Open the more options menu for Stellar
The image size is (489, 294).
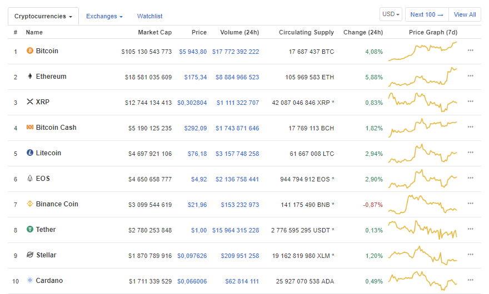pos(471,255)
